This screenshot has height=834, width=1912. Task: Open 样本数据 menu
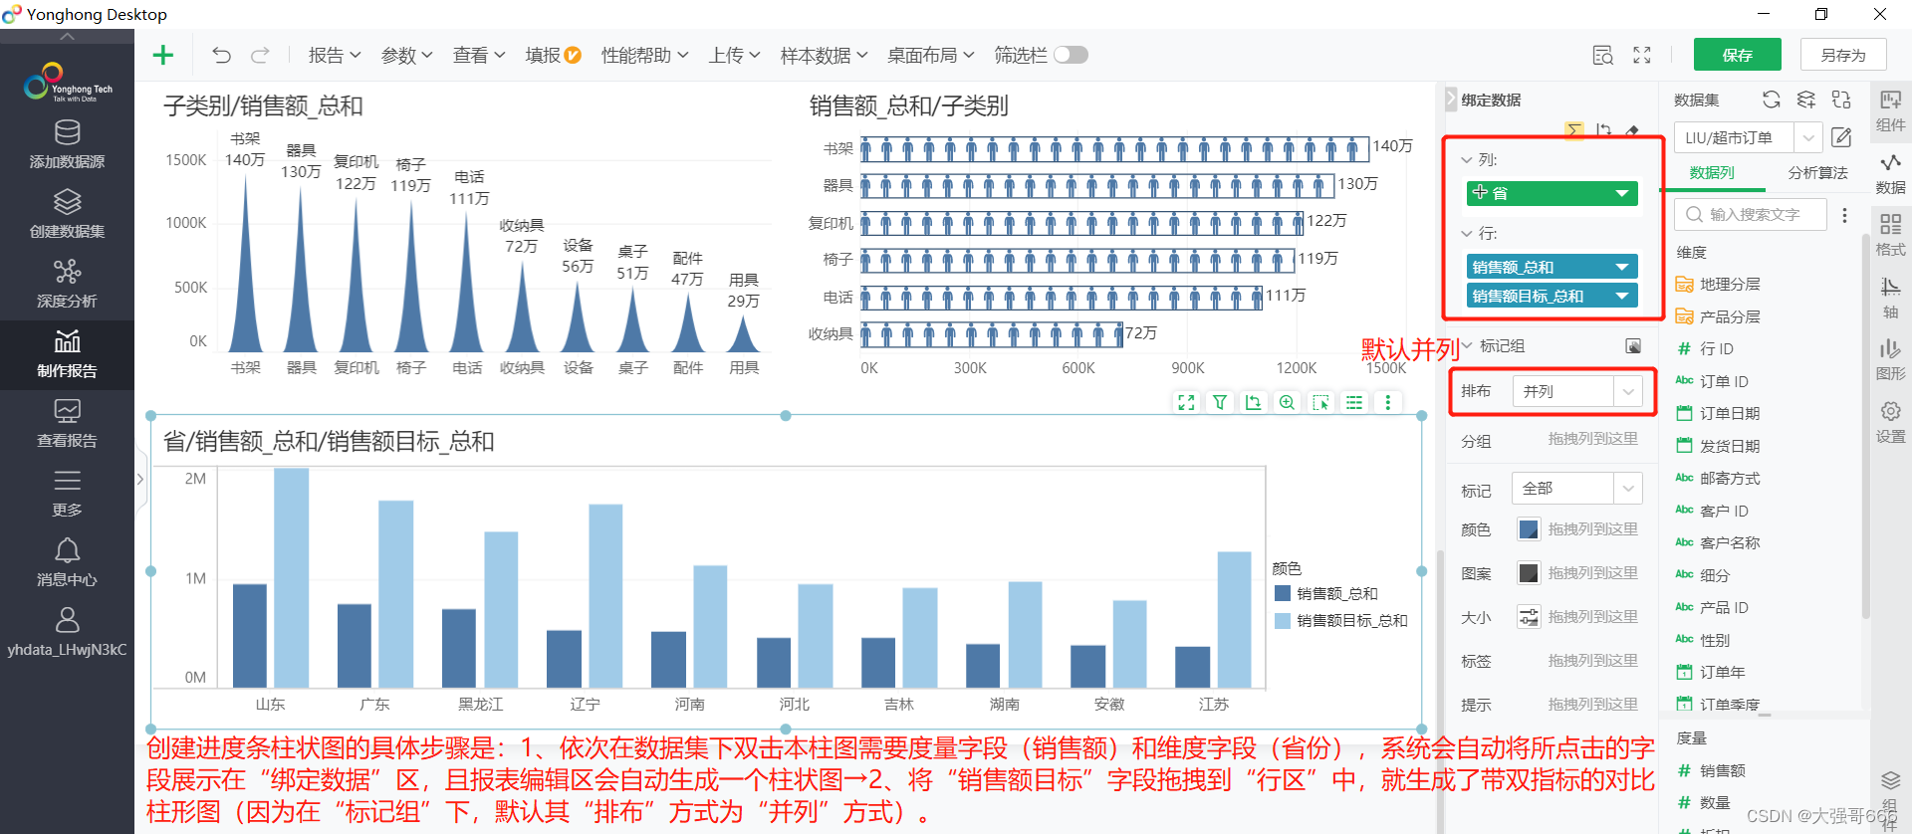tap(825, 56)
